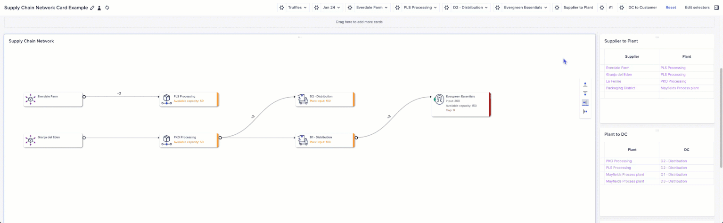
Task: Click the Mayfields Process plant cell in Plant column
Action: [x=687, y=88]
